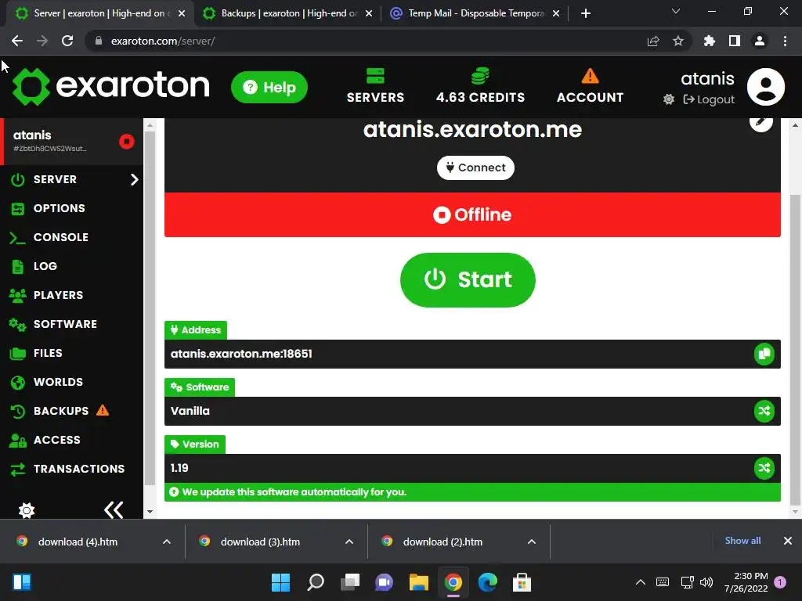This screenshot has height=601, width=802.
Task: Open the Servers section in header
Action: coord(375,86)
